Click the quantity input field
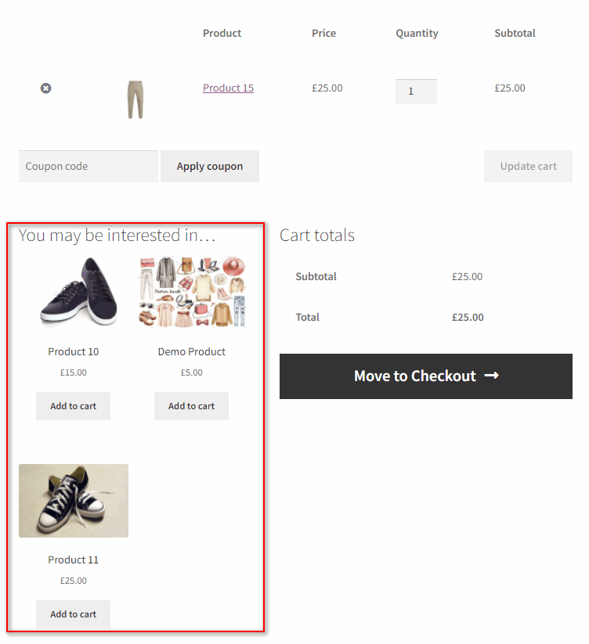589x644 pixels. [x=416, y=92]
